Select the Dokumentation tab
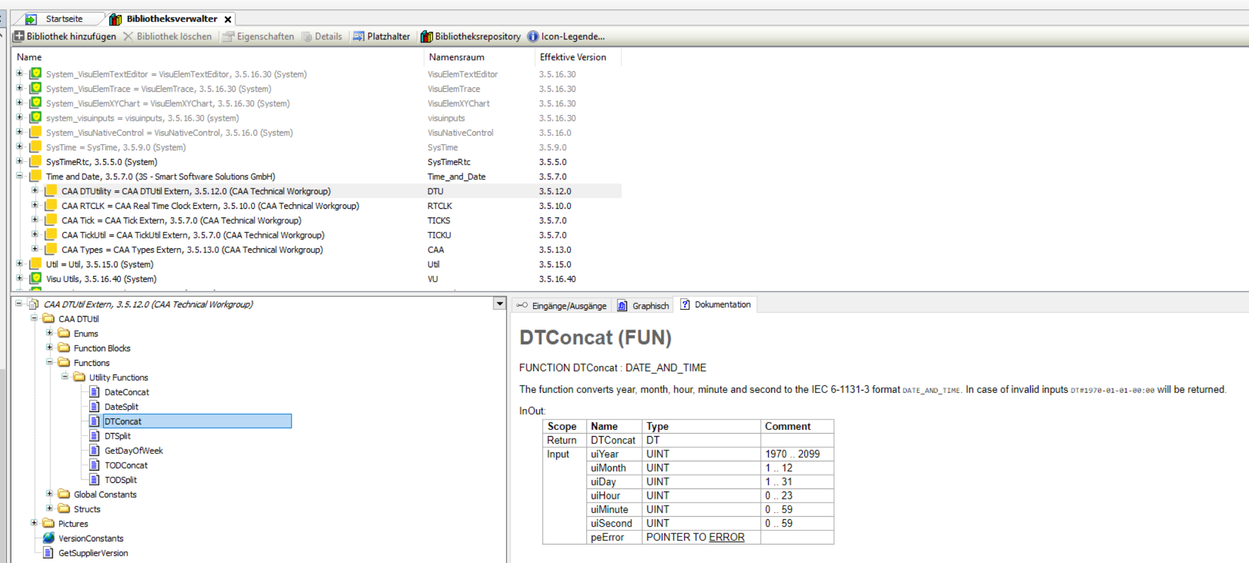 coord(716,304)
